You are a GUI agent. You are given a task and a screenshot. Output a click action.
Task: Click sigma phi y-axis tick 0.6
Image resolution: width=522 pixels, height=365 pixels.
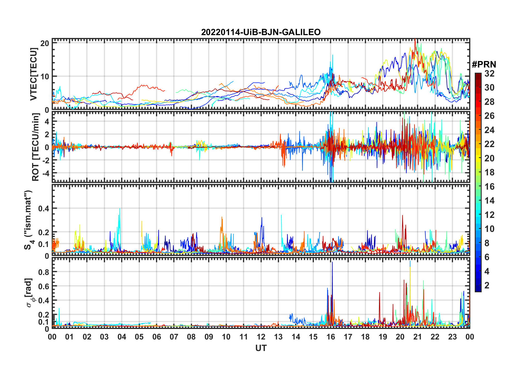44,286
